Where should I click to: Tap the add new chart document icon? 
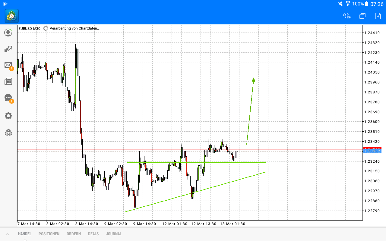tap(378, 16)
